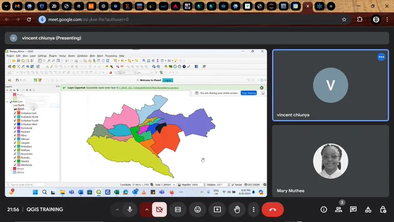Open host controls lock icon
394x222 pixels.
(383, 209)
